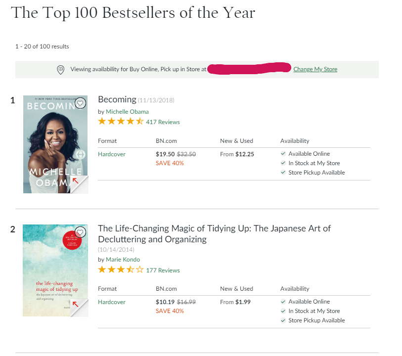Visit Marie Kondo author page
This screenshot has height=356, width=402.
coord(123,260)
